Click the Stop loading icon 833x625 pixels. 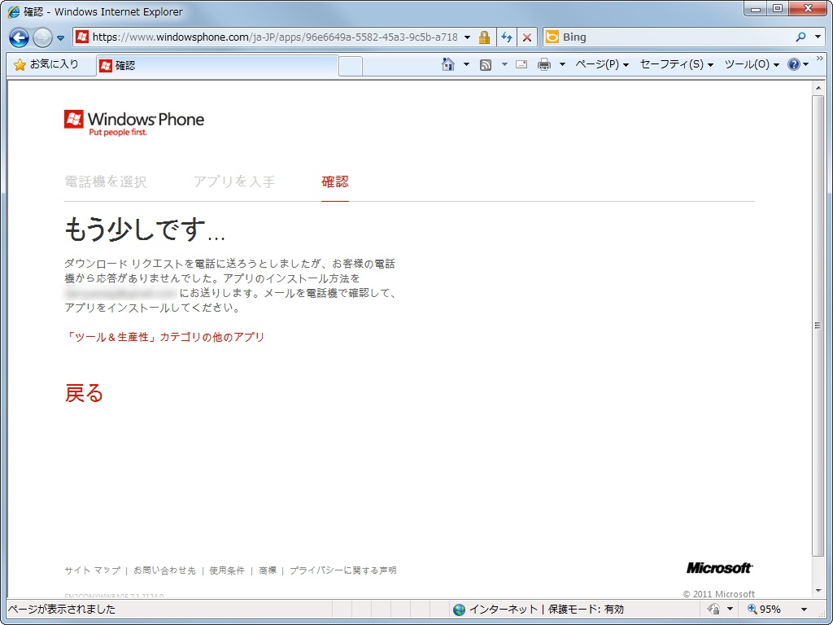point(527,37)
